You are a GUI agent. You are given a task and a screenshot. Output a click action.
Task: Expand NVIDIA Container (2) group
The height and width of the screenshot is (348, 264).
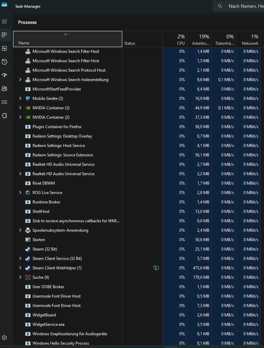[20, 117]
